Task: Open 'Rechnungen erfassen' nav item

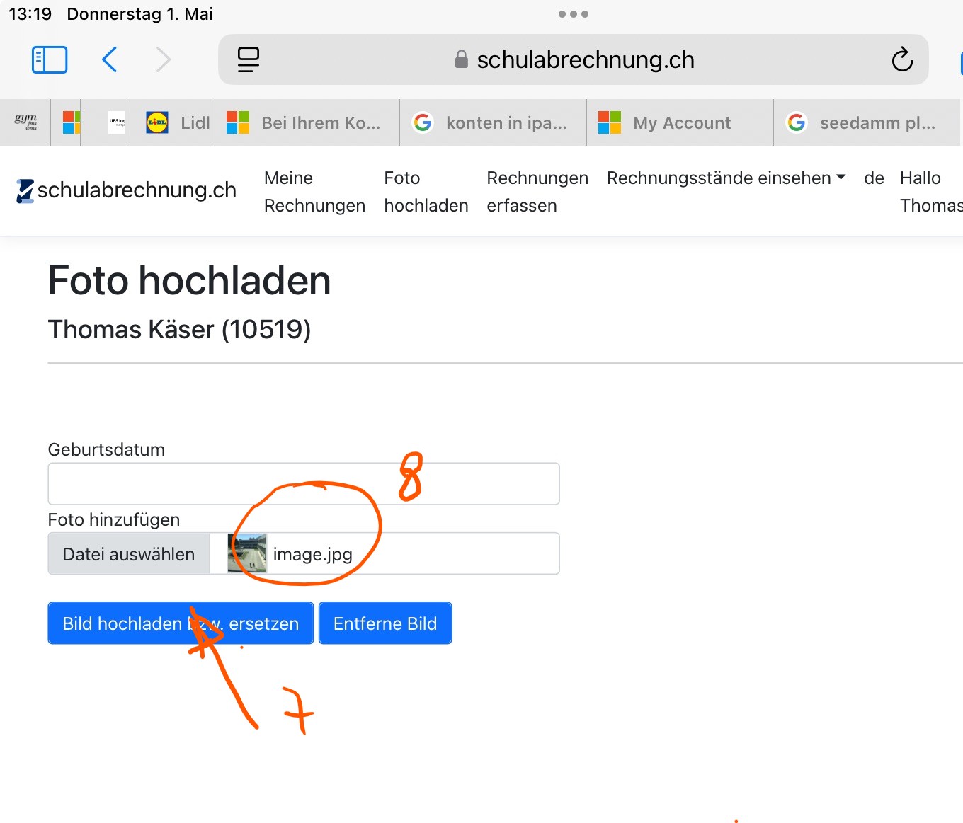Action: click(537, 191)
